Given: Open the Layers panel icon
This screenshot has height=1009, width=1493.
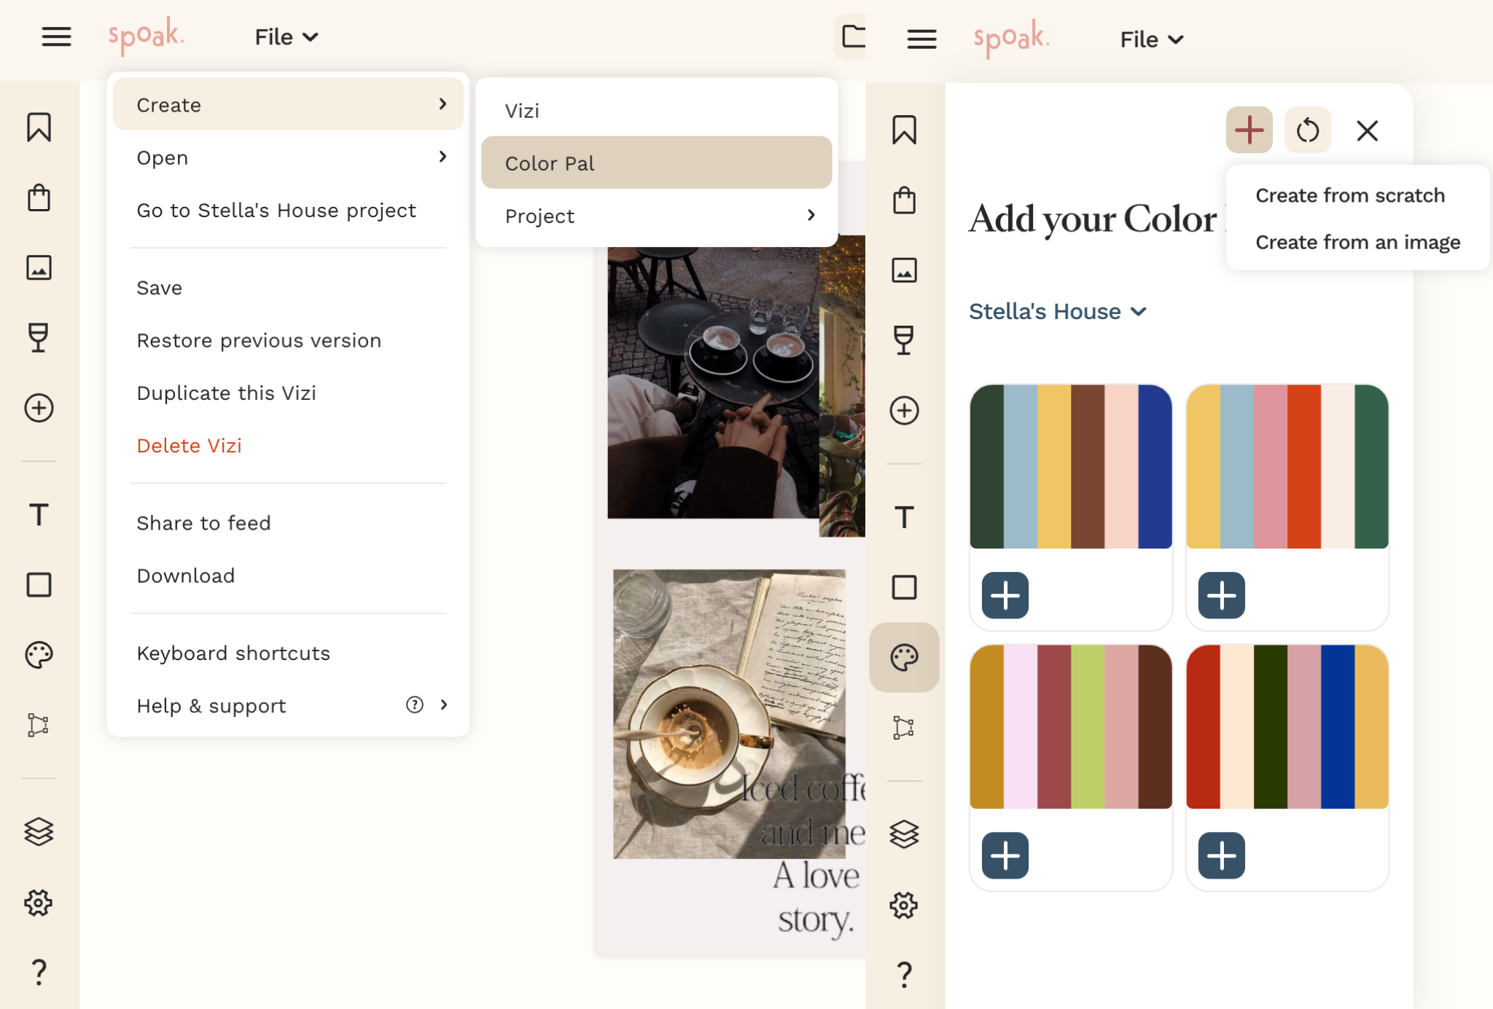Looking at the screenshot, I should pyautogui.click(x=39, y=831).
